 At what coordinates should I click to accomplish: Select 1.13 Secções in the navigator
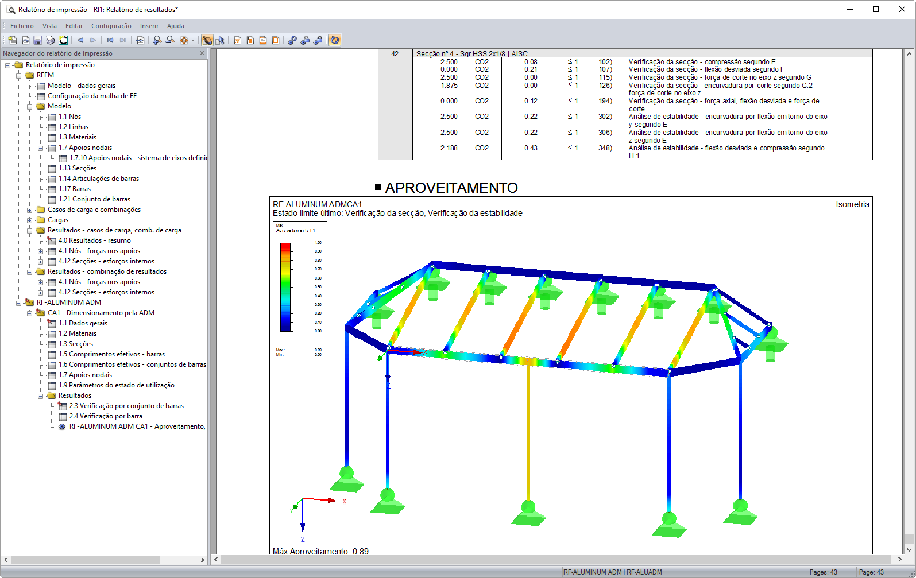click(x=78, y=168)
